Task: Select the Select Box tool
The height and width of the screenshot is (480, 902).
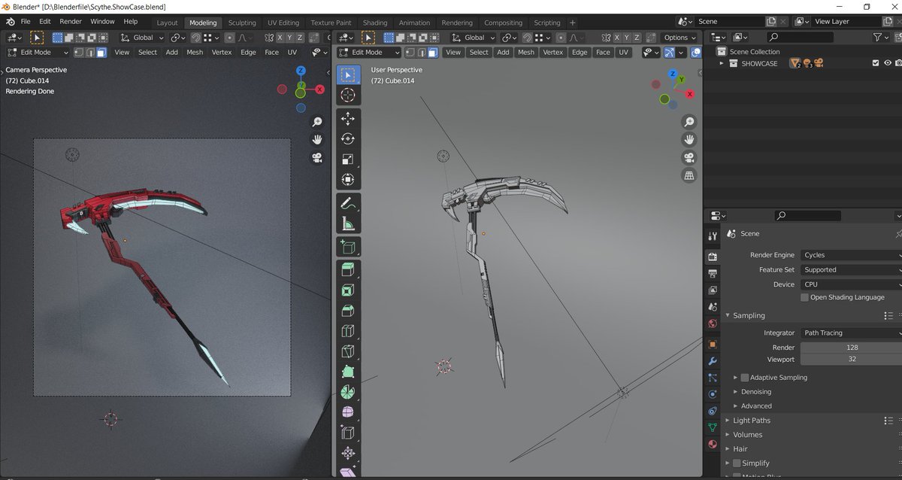Action: coord(348,74)
